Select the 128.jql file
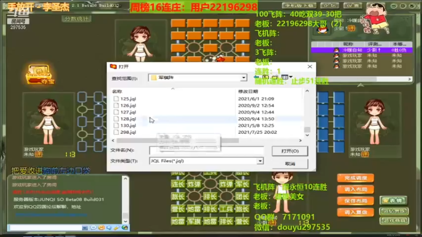Screen dimensions: 422x237 (128, 119)
